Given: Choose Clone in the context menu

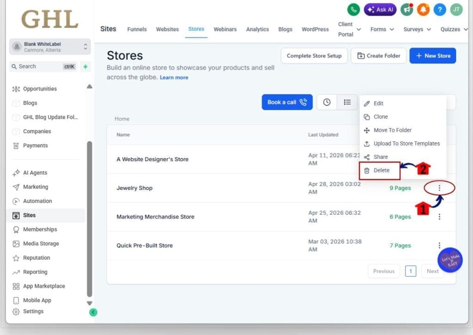Looking at the screenshot, I should click(x=381, y=117).
